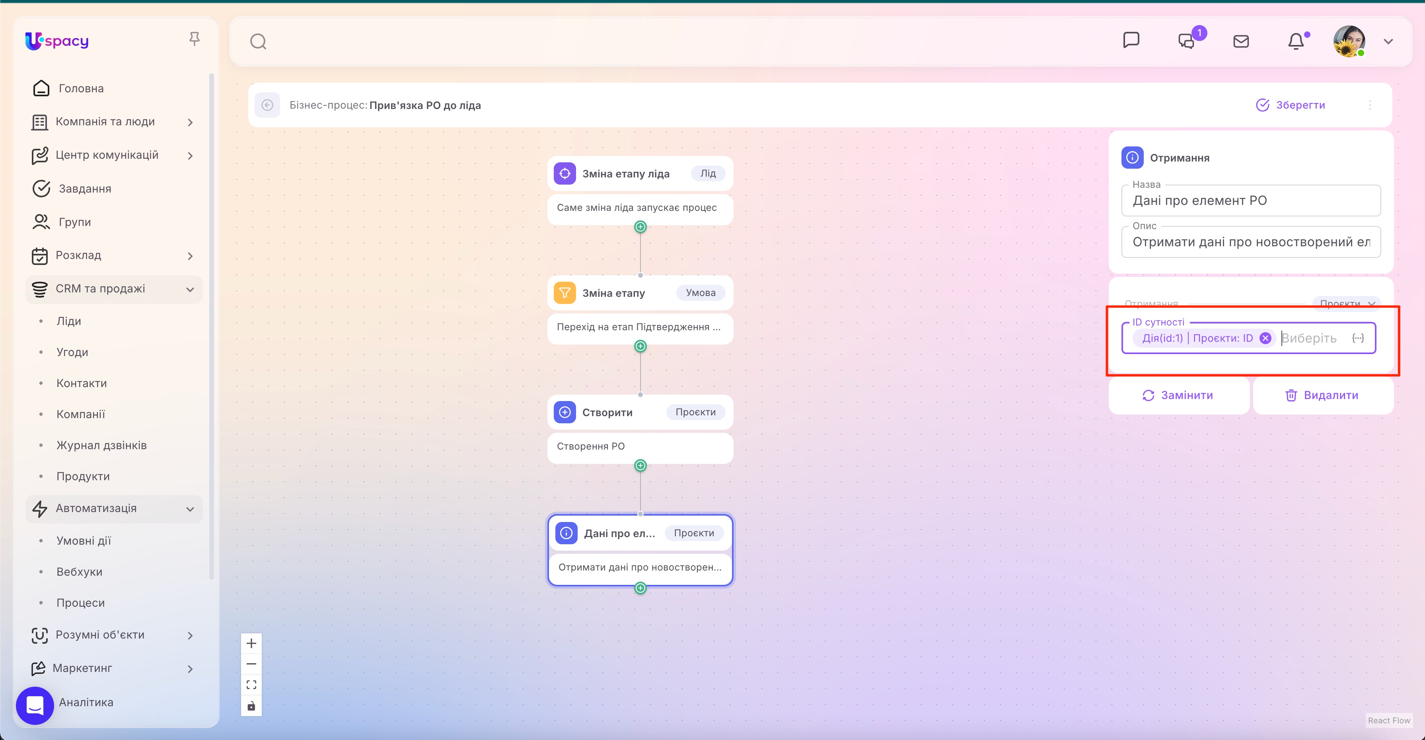Click Зберегти to save process
The width and height of the screenshot is (1425, 740).
1291,105
